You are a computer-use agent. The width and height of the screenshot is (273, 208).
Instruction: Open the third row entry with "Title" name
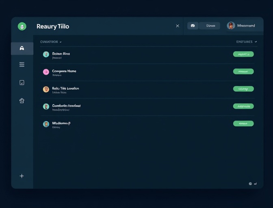coord(65,89)
